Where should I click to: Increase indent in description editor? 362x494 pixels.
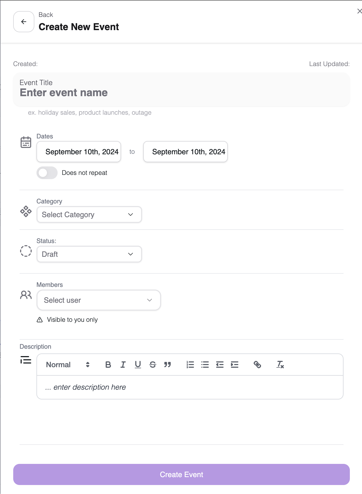click(x=234, y=365)
